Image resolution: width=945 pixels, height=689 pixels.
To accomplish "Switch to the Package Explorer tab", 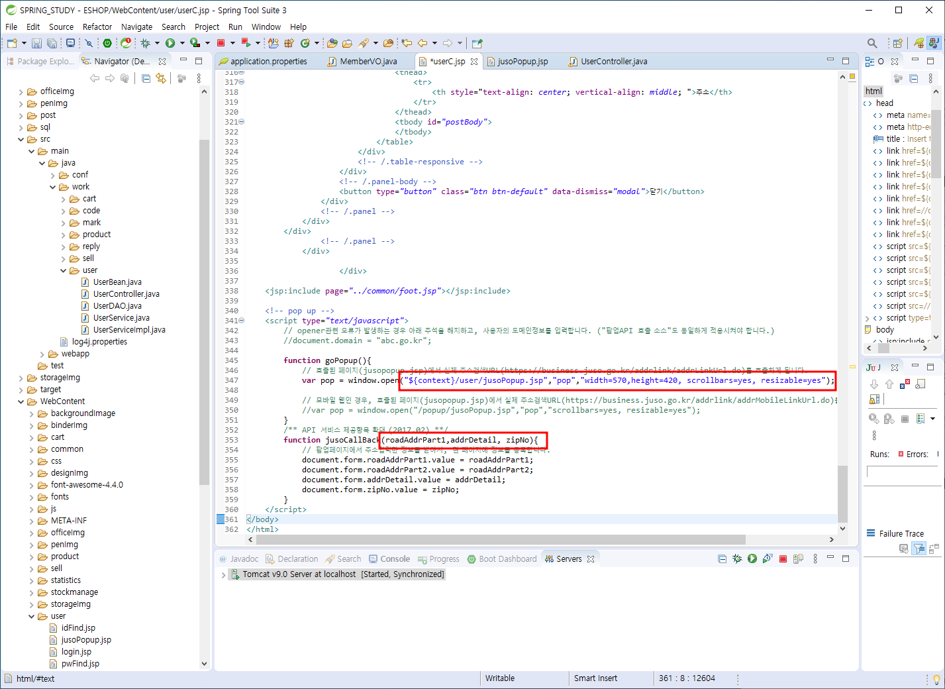I will (x=40, y=61).
